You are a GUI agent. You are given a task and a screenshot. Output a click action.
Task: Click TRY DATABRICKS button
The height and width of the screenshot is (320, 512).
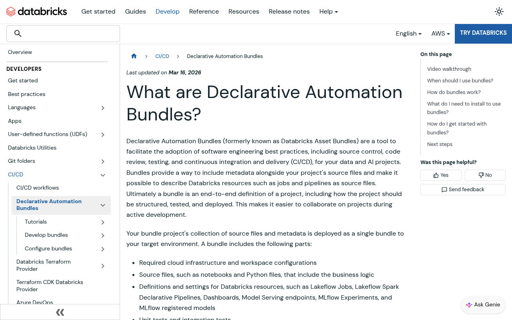point(483,33)
